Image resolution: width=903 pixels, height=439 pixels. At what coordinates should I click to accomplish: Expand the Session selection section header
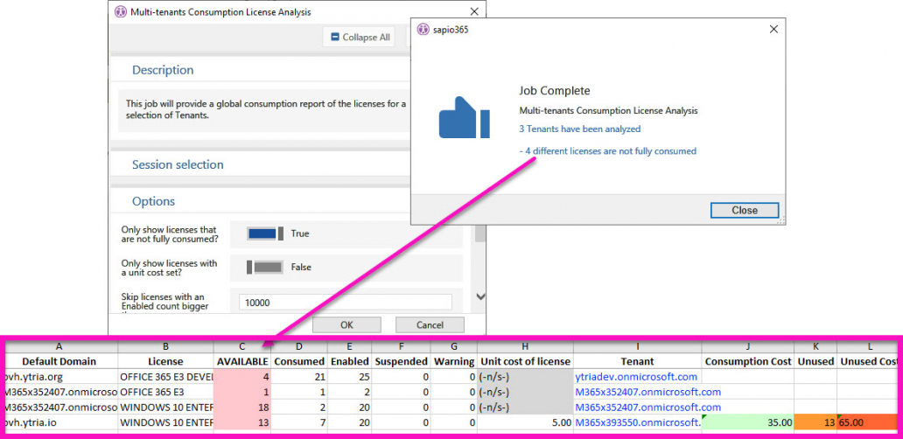(x=178, y=164)
